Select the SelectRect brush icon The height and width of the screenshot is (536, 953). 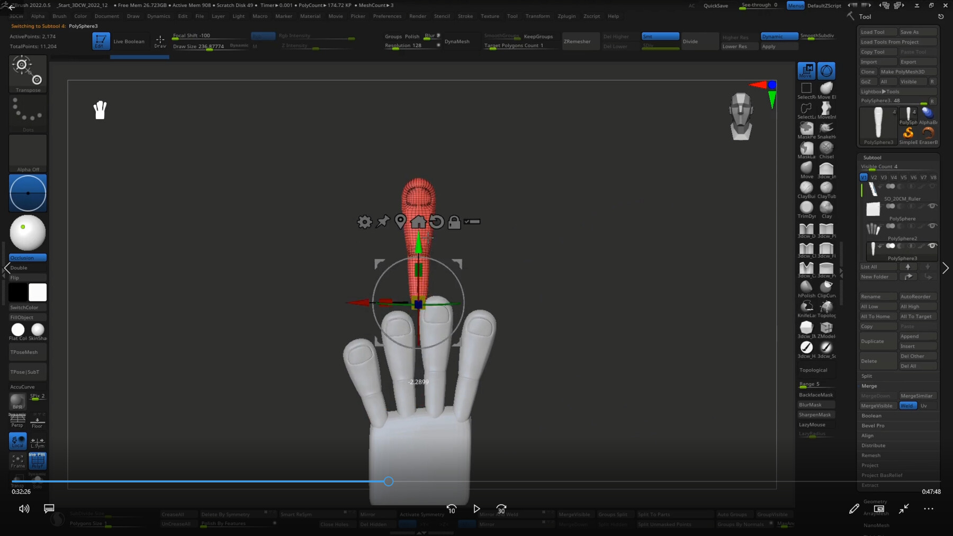(x=807, y=88)
